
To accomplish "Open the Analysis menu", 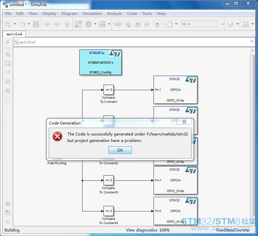I will coord(114,14).
